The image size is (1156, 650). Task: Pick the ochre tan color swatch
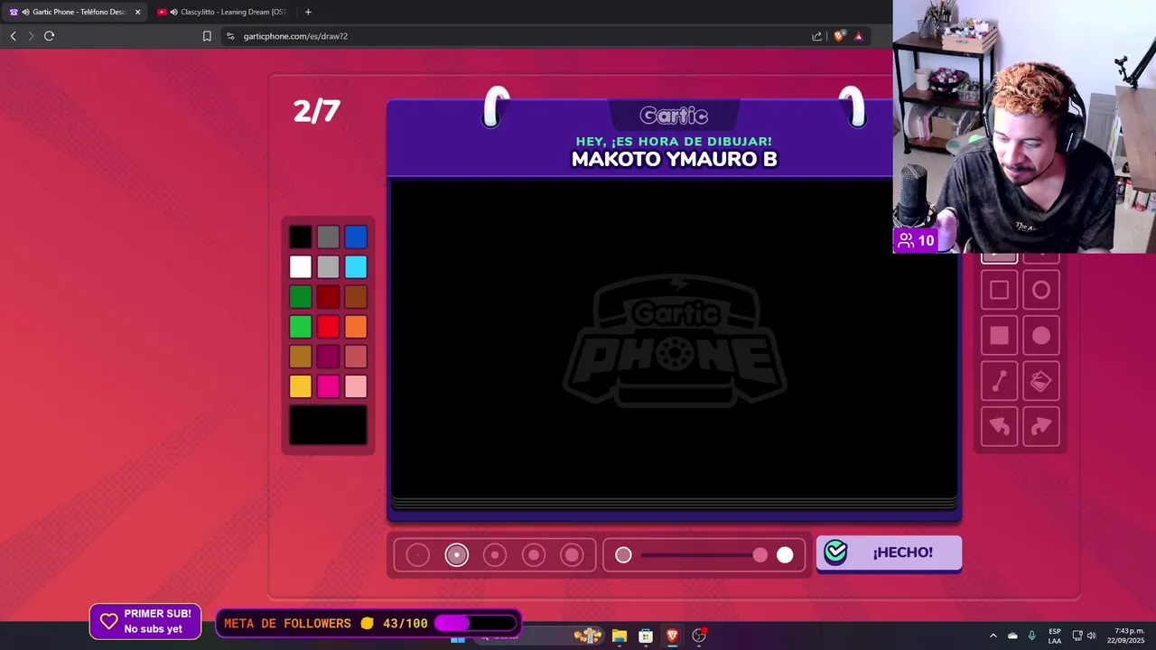tap(301, 357)
